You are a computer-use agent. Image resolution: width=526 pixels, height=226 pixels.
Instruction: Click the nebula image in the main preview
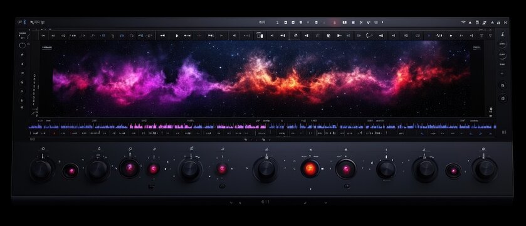coord(261,79)
